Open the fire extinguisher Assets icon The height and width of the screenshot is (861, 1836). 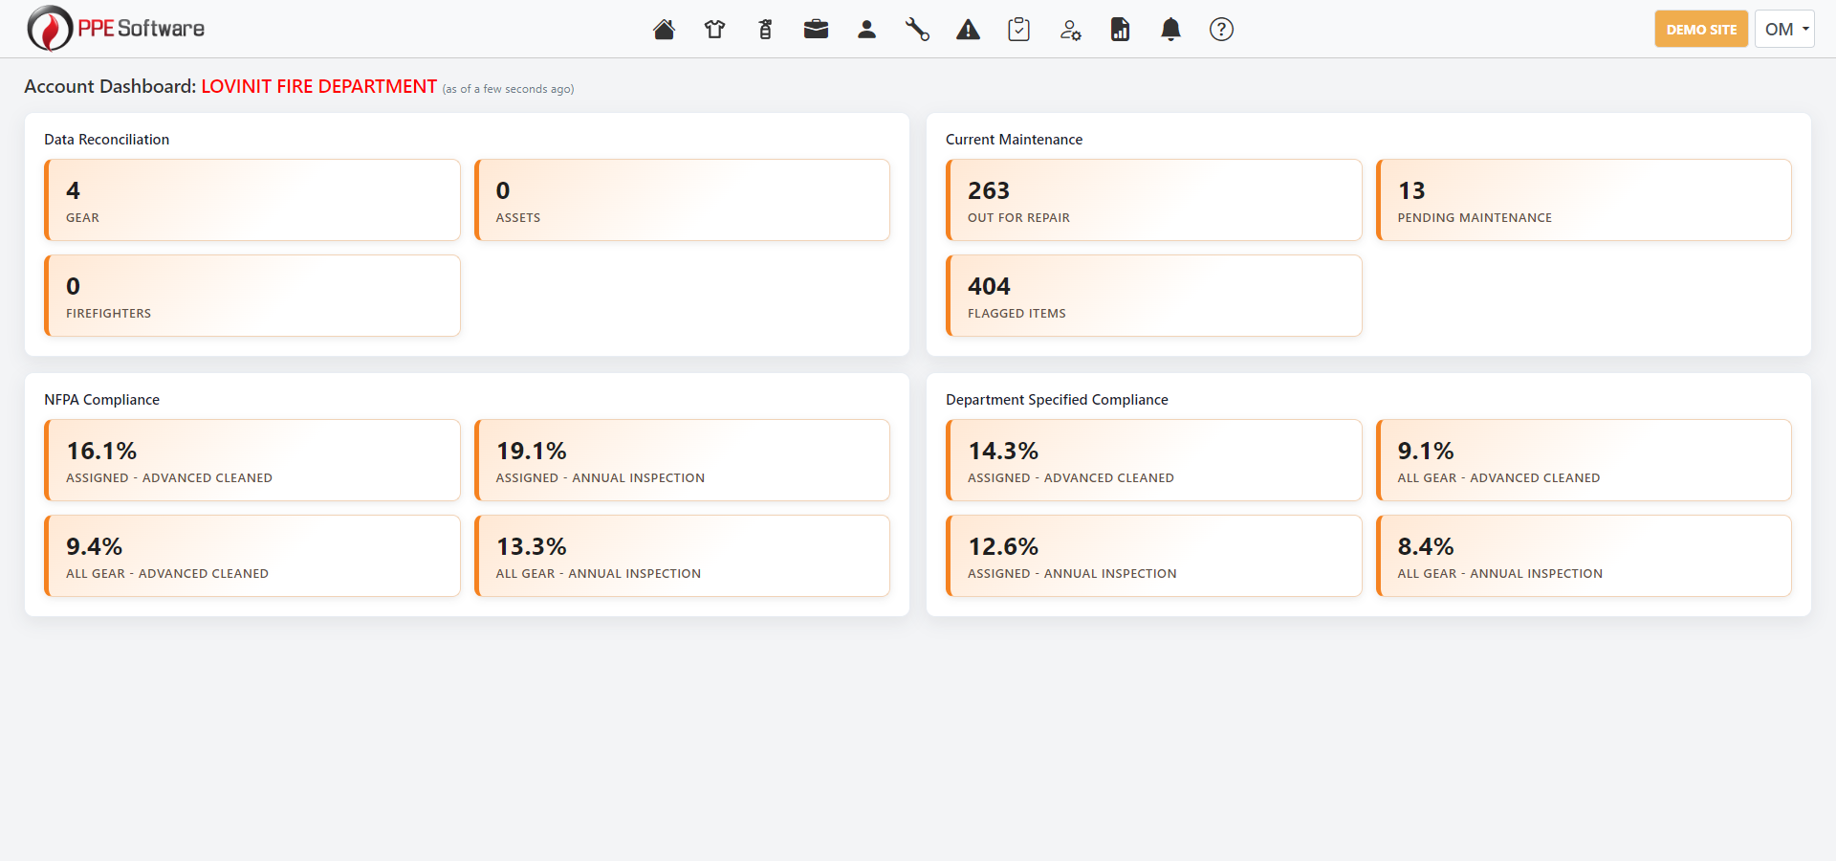click(765, 30)
